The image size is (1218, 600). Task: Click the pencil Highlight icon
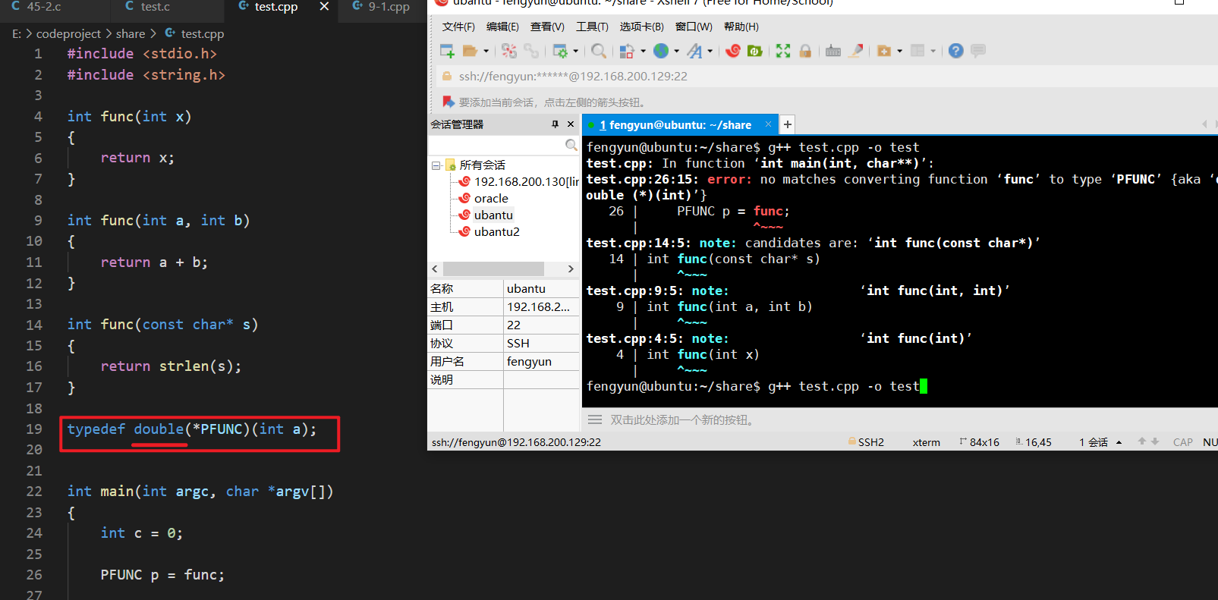click(856, 51)
